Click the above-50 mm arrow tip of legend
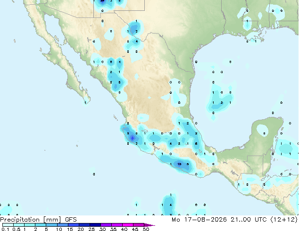Image resolution: width=299 pixels, height=231 pixels. coord(149,225)
